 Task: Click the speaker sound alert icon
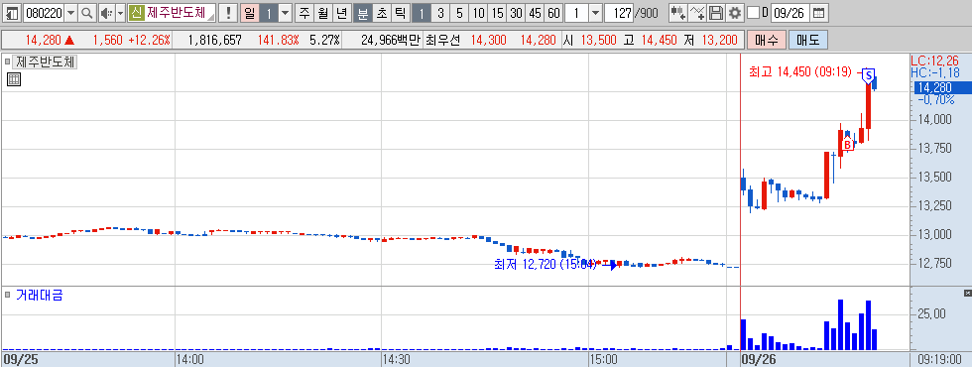click(x=107, y=12)
